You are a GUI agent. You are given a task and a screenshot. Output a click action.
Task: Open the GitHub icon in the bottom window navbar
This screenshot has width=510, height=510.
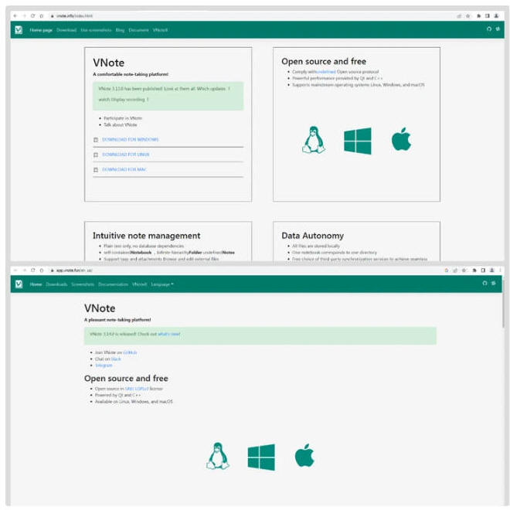(x=484, y=283)
